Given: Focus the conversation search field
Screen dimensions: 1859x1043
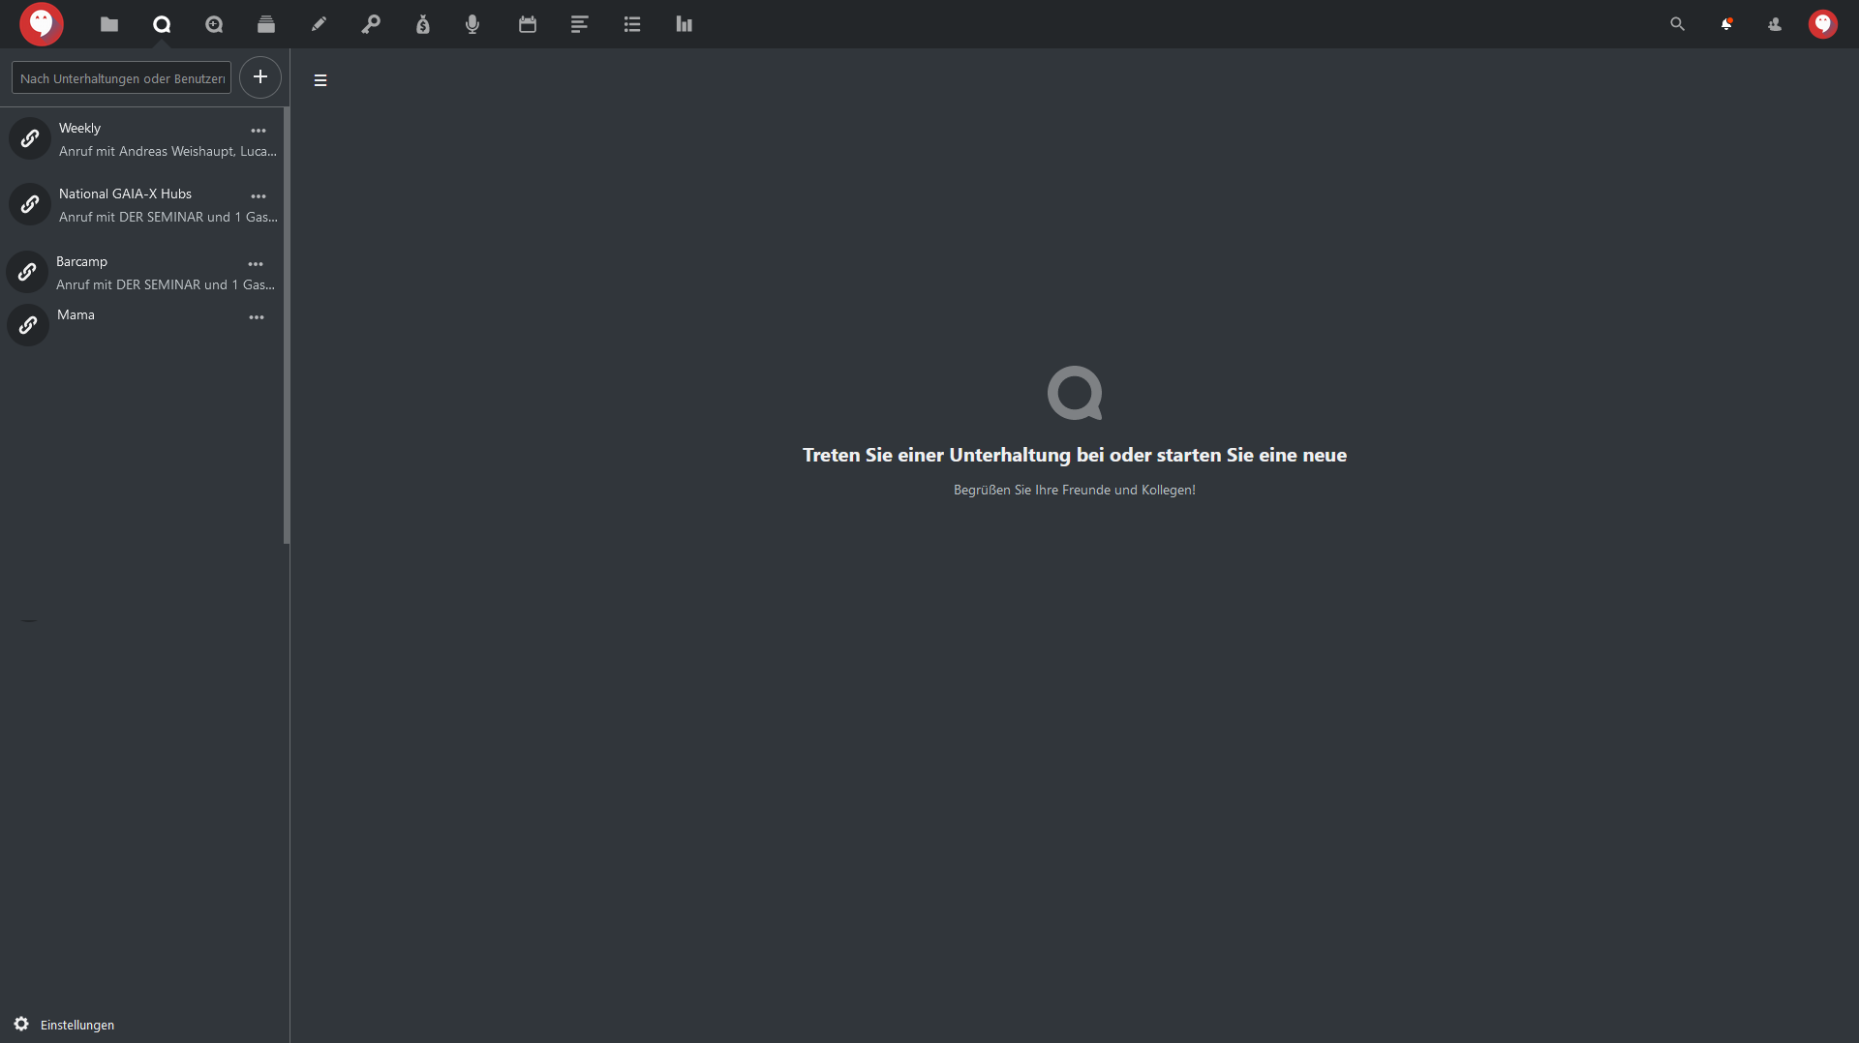Looking at the screenshot, I should tap(122, 78).
